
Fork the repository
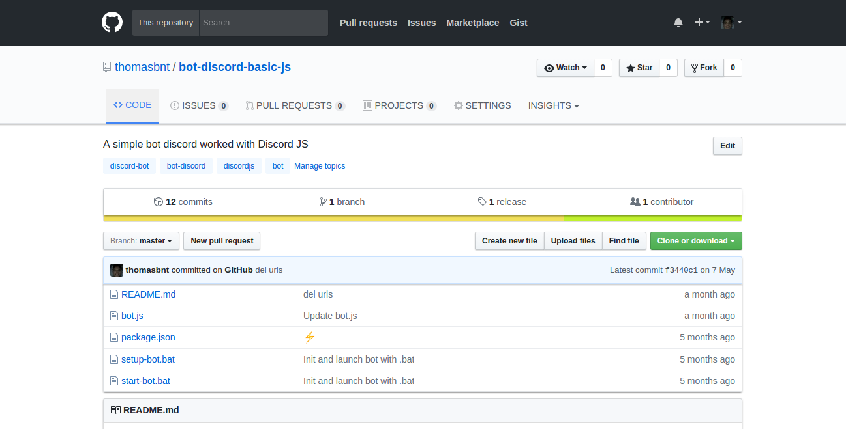(x=704, y=68)
